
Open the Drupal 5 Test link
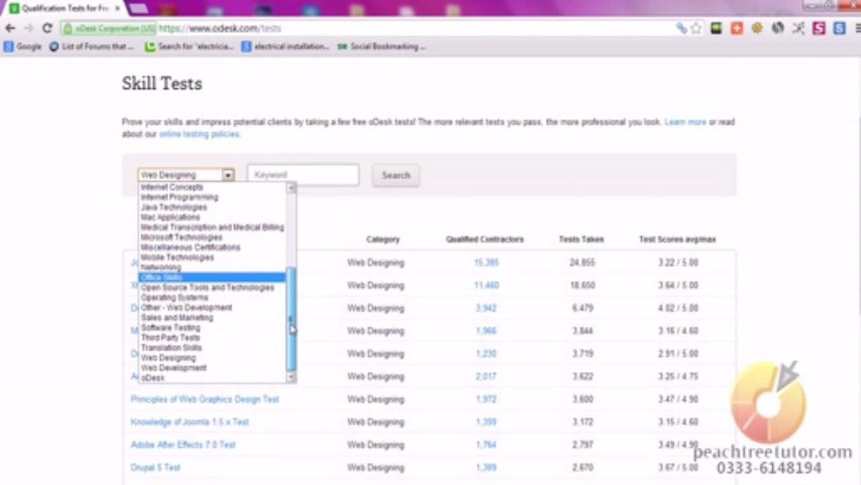(x=156, y=467)
